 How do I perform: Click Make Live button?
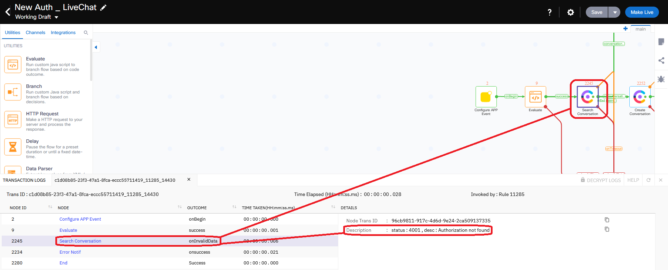[x=642, y=12]
